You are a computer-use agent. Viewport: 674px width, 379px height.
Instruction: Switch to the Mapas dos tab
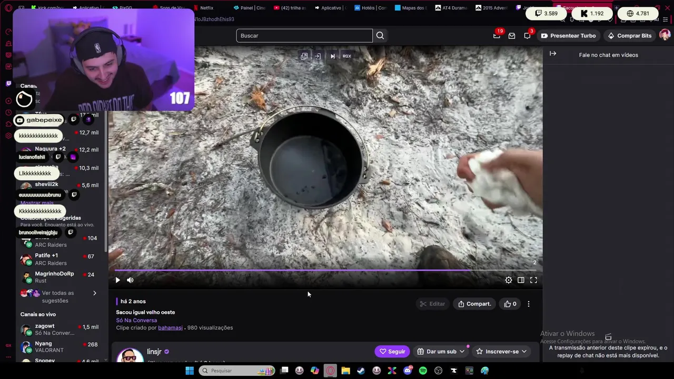(x=411, y=8)
